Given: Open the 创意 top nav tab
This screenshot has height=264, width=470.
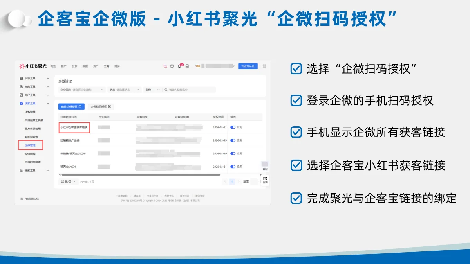Looking at the screenshot, I should pos(74,66).
